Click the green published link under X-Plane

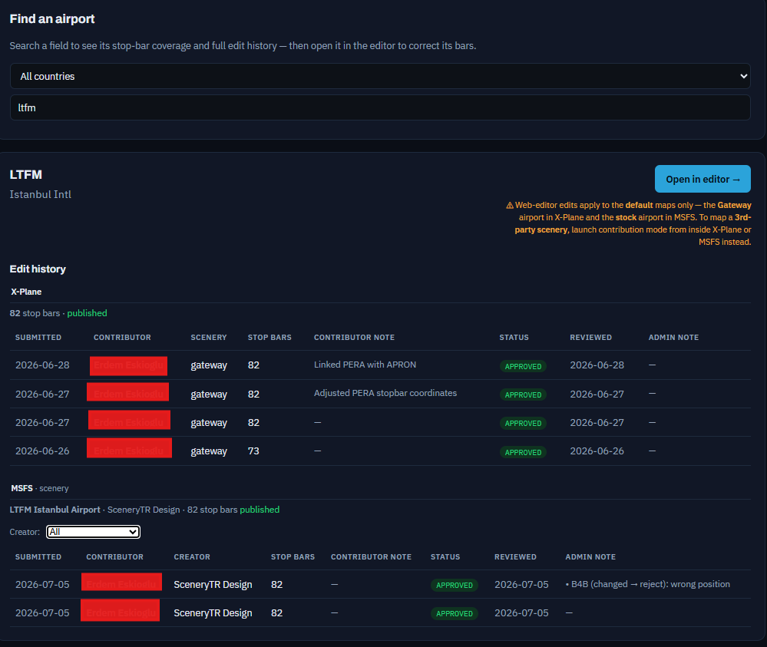[87, 313]
